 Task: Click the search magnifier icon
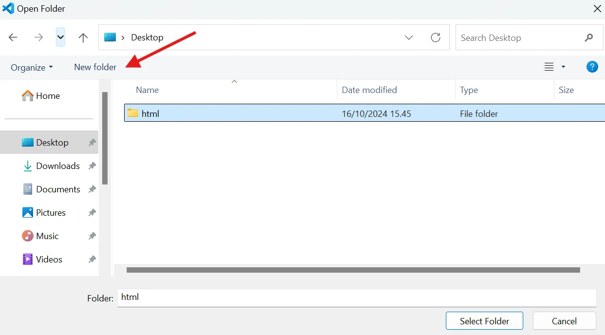(588, 37)
